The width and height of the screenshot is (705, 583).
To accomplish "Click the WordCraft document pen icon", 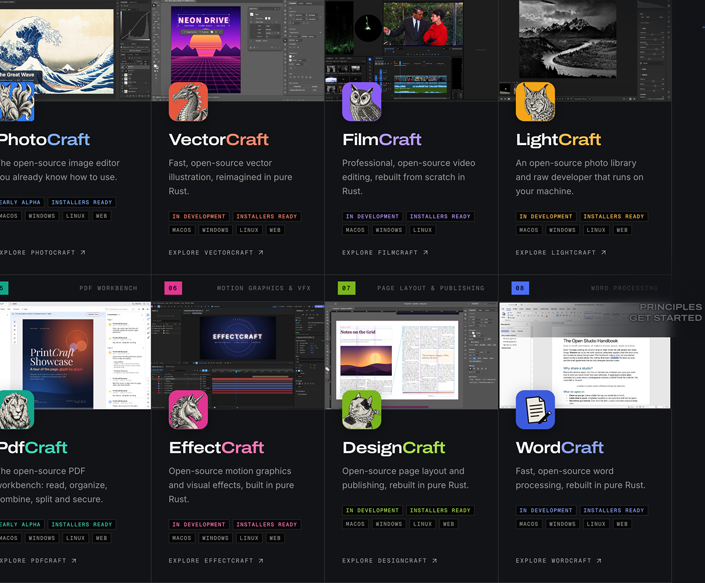I will click(535, 410).
